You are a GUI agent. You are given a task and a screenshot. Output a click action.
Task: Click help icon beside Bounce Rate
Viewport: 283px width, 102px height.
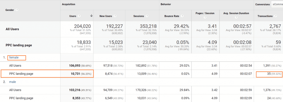click(x=182, y=16)
